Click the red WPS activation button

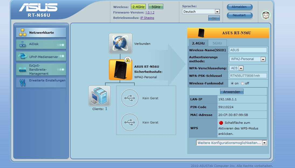(x=221, y=123)
